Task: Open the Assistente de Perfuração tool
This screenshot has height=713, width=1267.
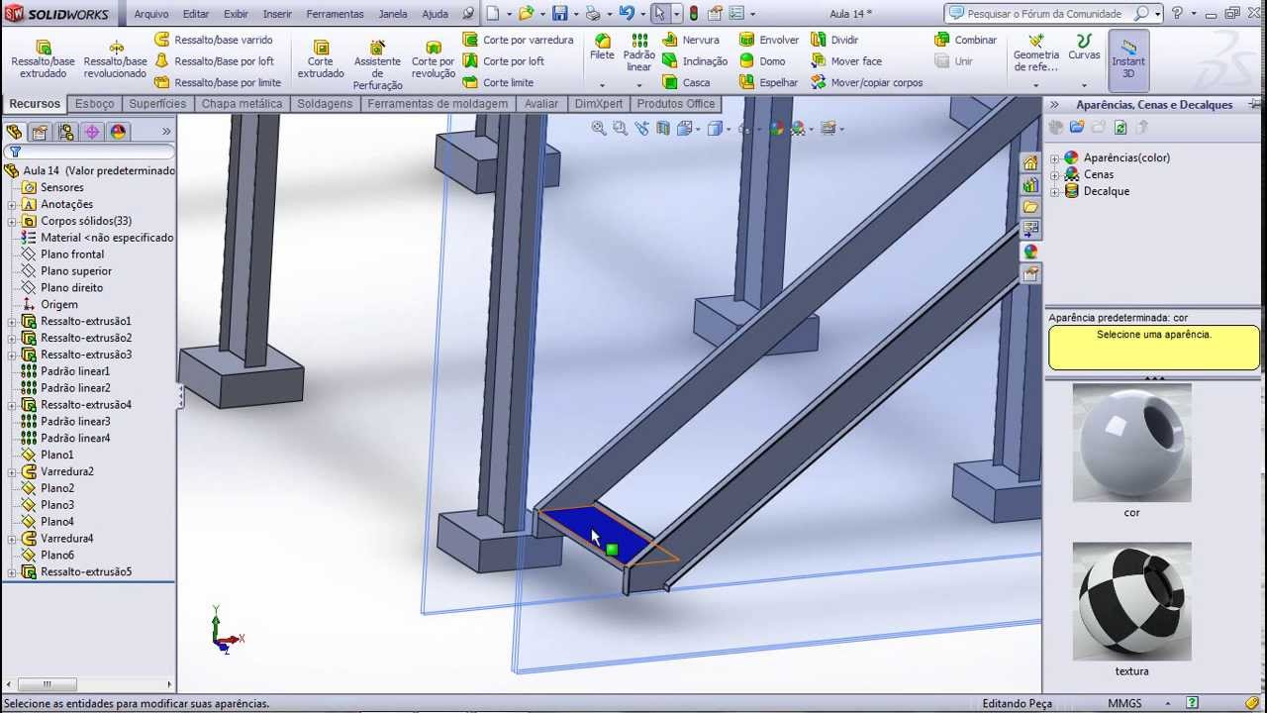Action: [377, 65]
